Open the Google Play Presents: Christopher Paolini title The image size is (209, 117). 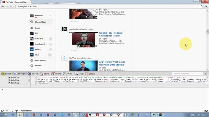(111, 34)
